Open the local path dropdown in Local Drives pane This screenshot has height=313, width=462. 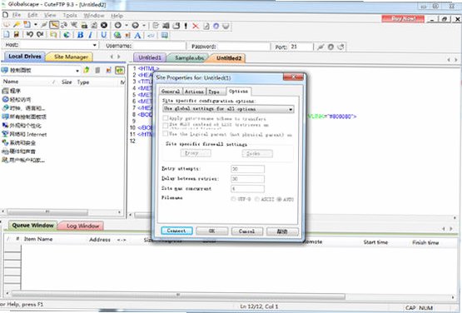coord(77,71)
